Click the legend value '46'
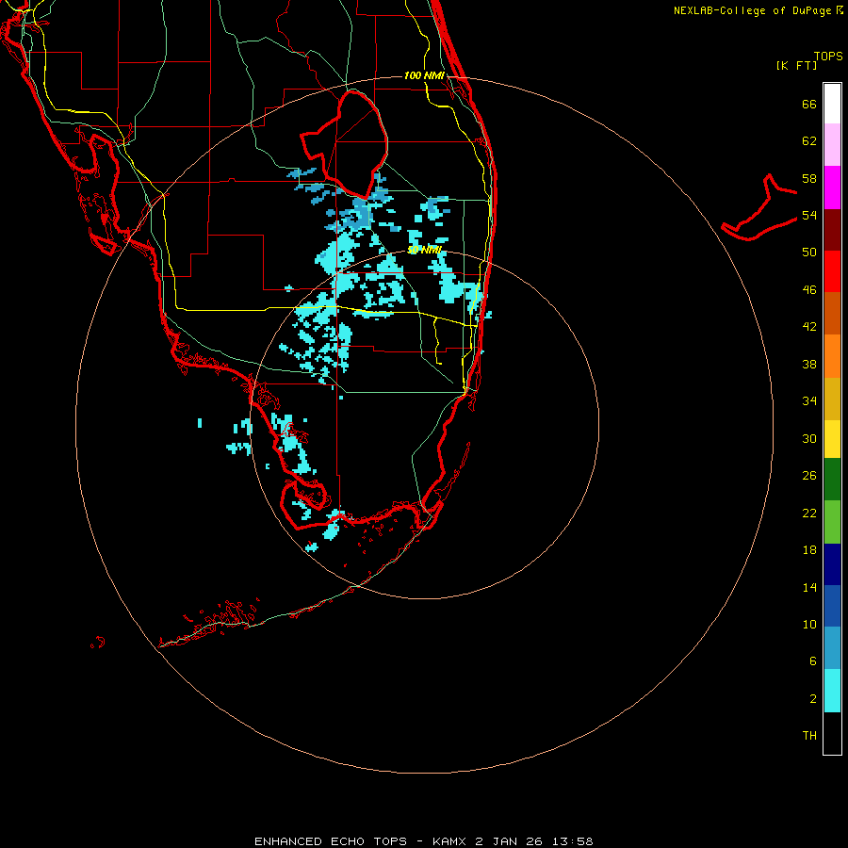This screenshot has height=848, width=848. (x=809, y=290)
